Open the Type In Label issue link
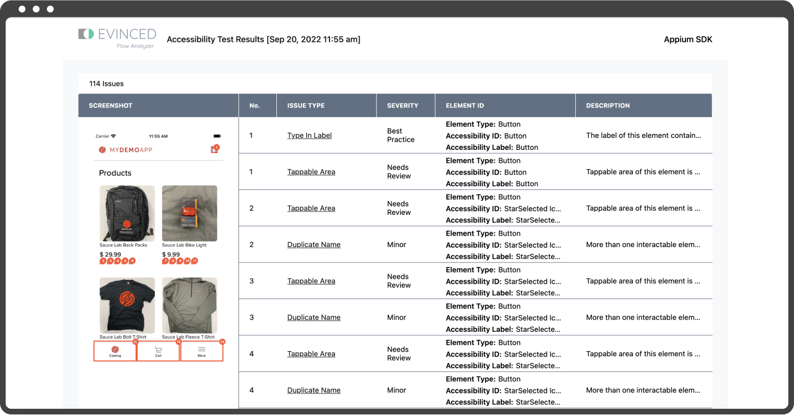 (310, 136)
